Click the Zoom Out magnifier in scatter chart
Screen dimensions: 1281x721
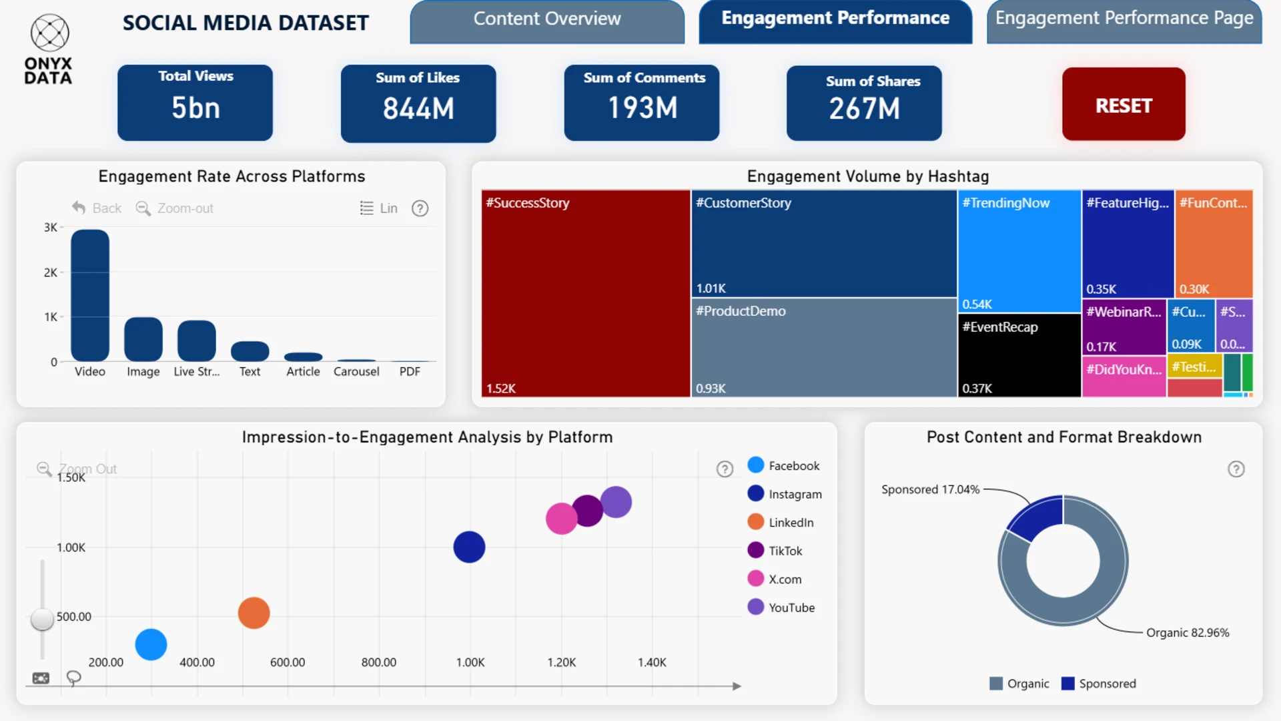click(44, 469)
